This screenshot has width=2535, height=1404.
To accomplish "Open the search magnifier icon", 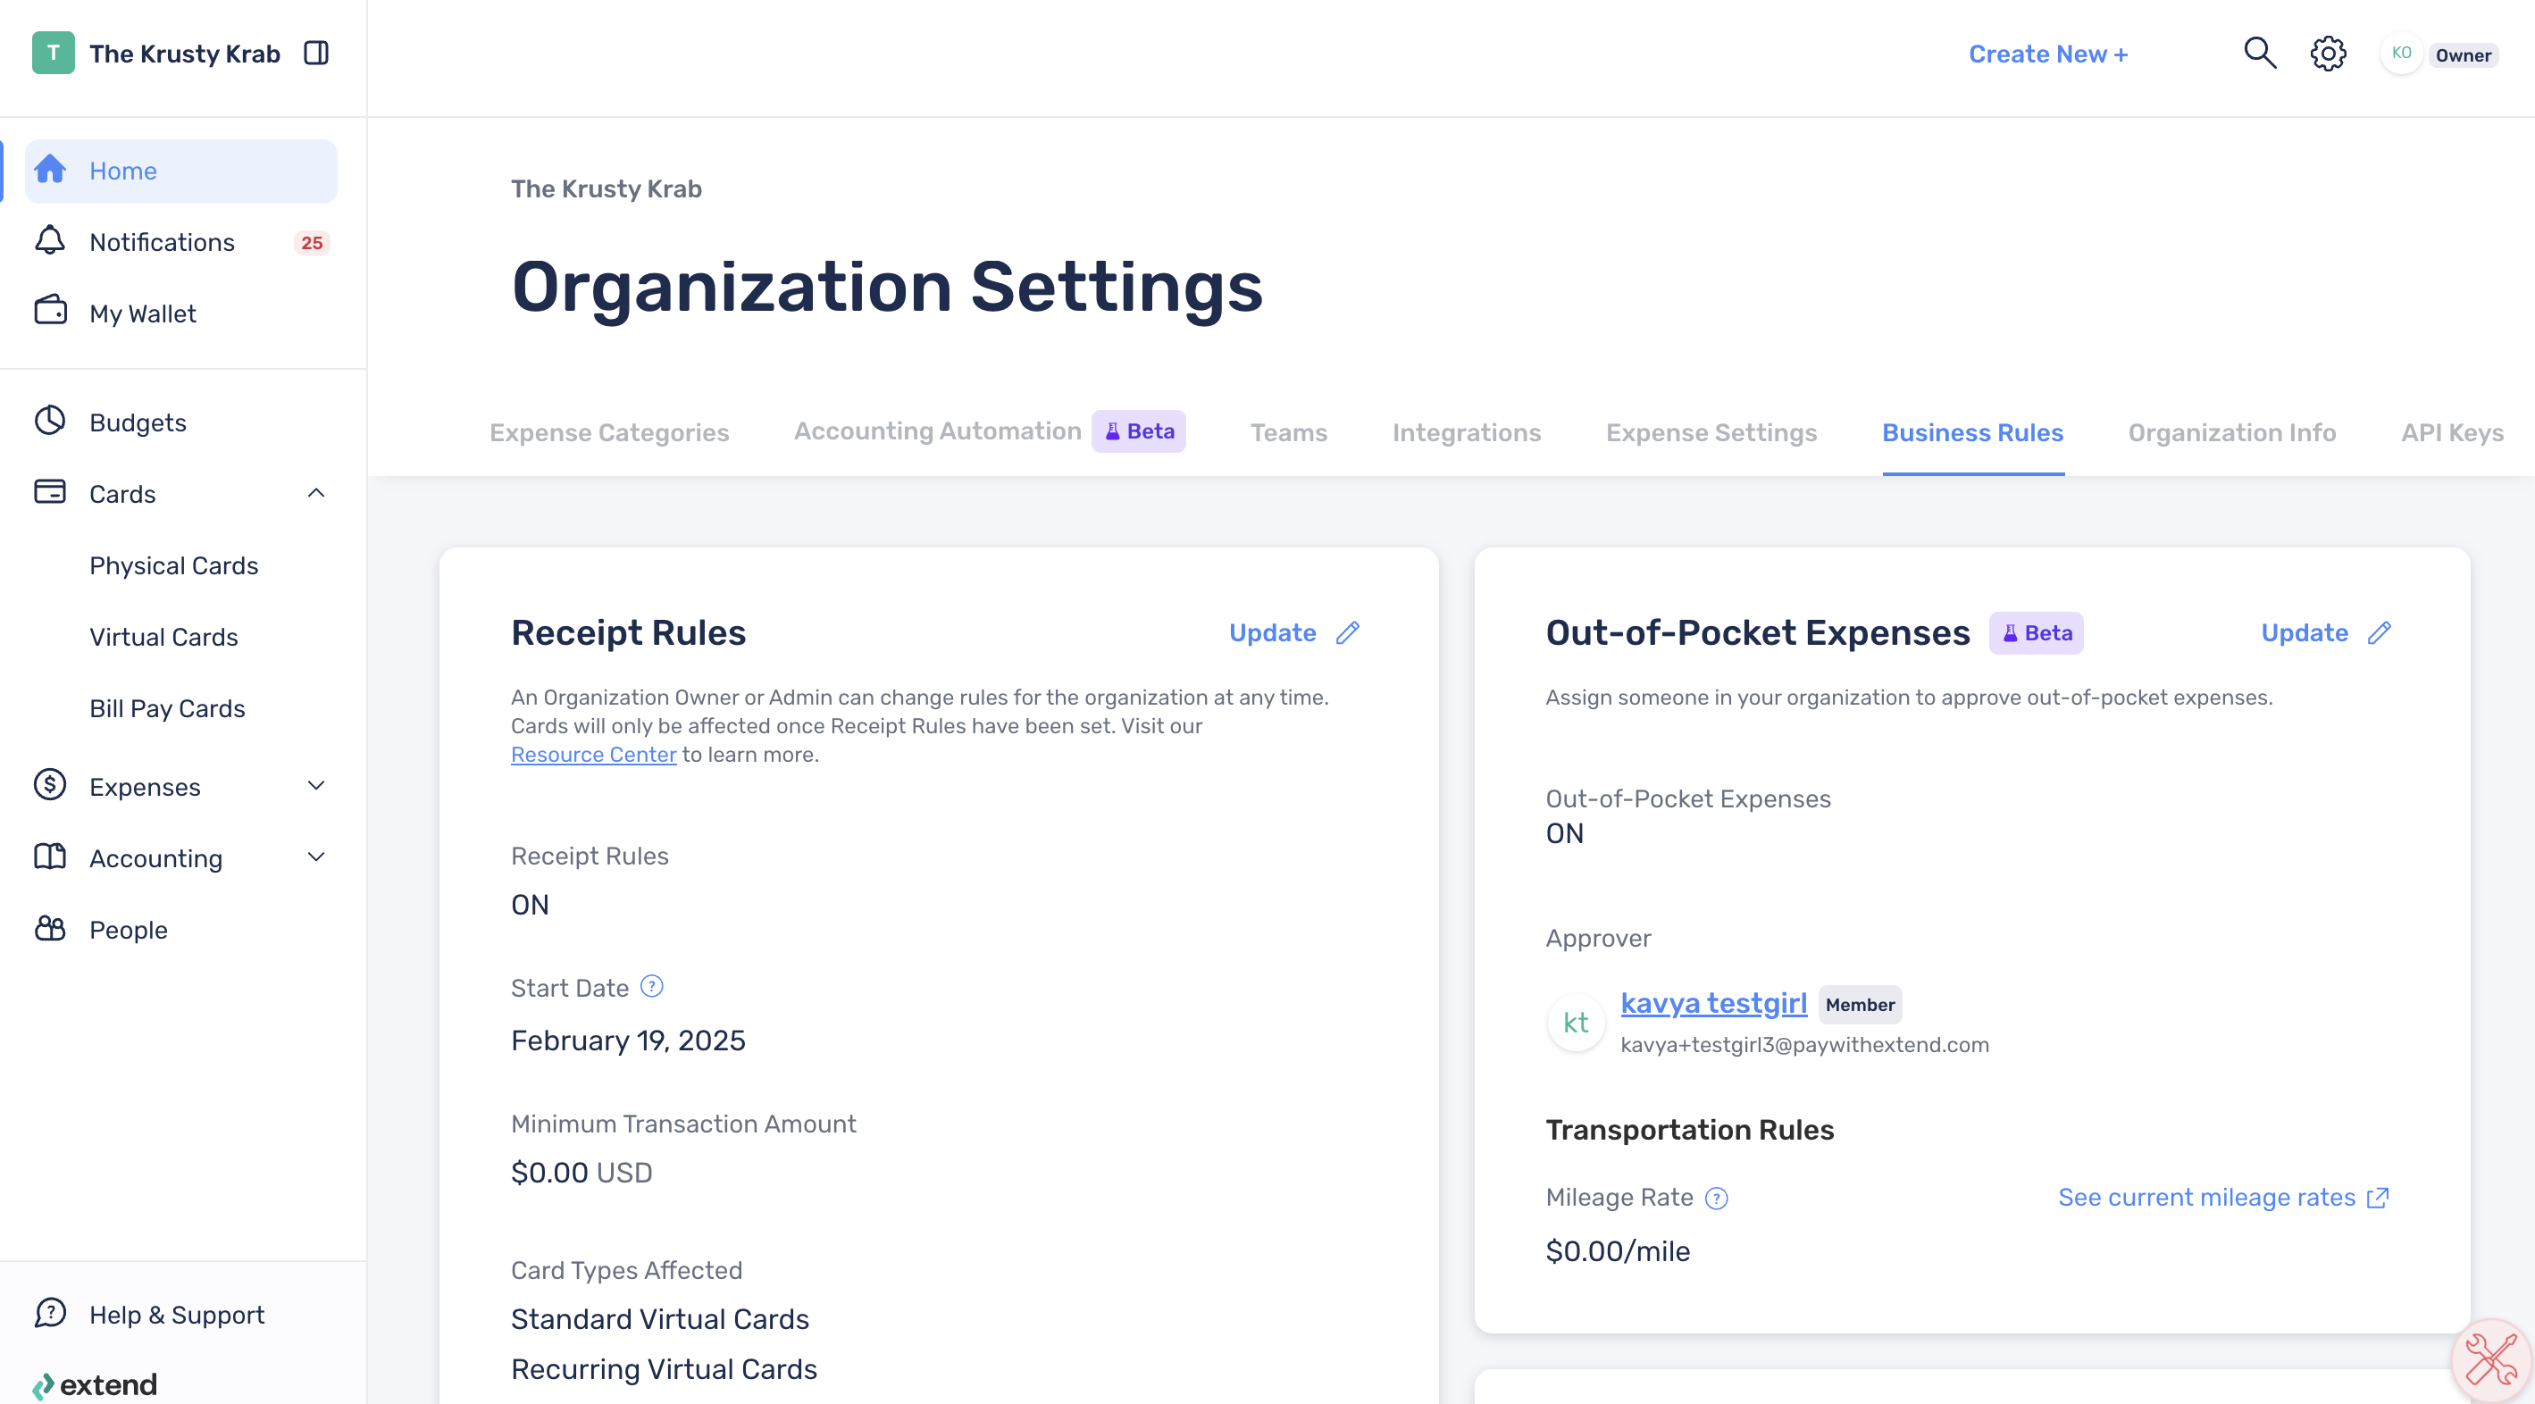I will tap(2260, 53).
